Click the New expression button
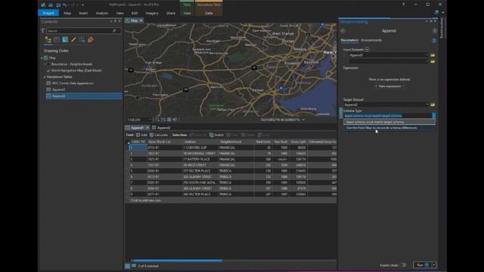The width and height of the screenshot is (484, 272). tap(389, 86)
